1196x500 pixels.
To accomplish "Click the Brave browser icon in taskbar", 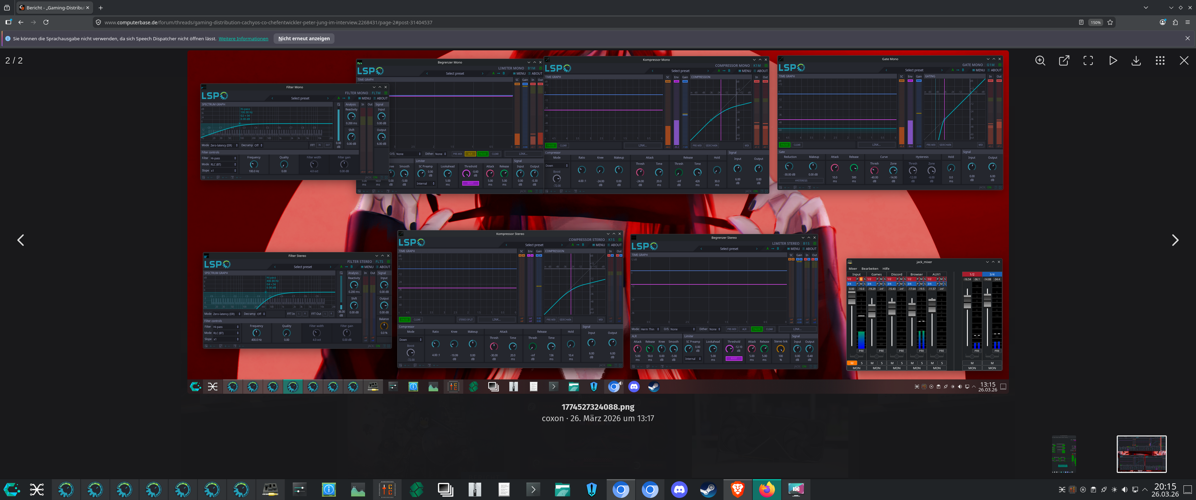I will (737, 489).
